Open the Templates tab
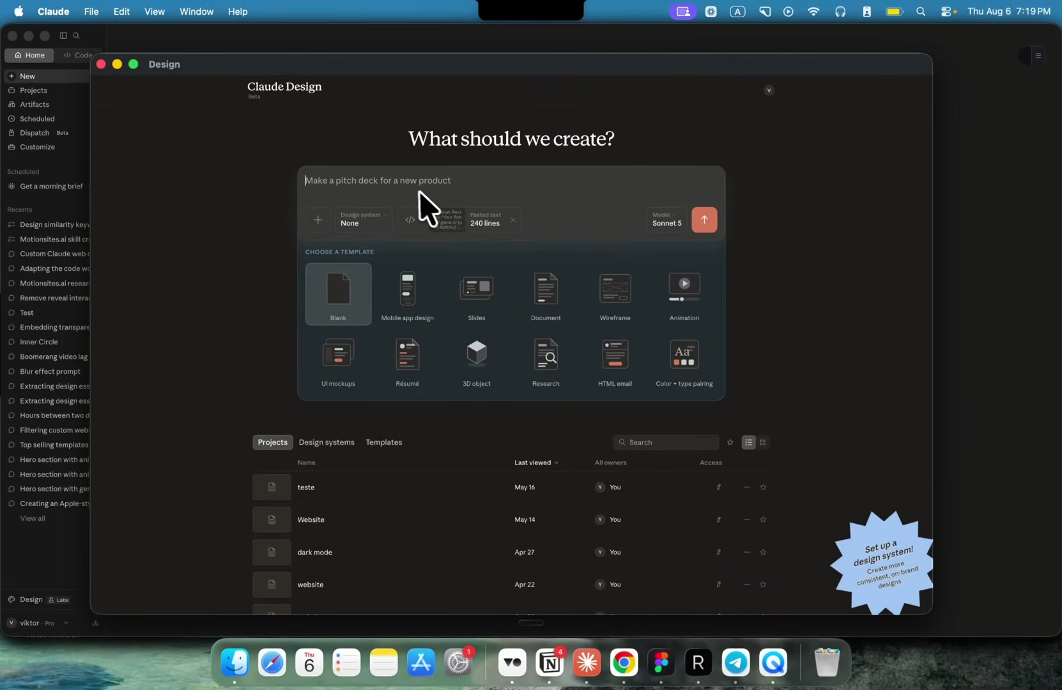1062x690 pixels. 383,442
